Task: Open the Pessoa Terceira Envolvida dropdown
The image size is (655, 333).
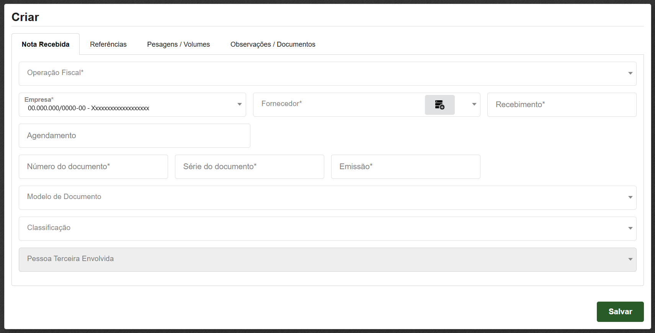Action: click(327, 260)
